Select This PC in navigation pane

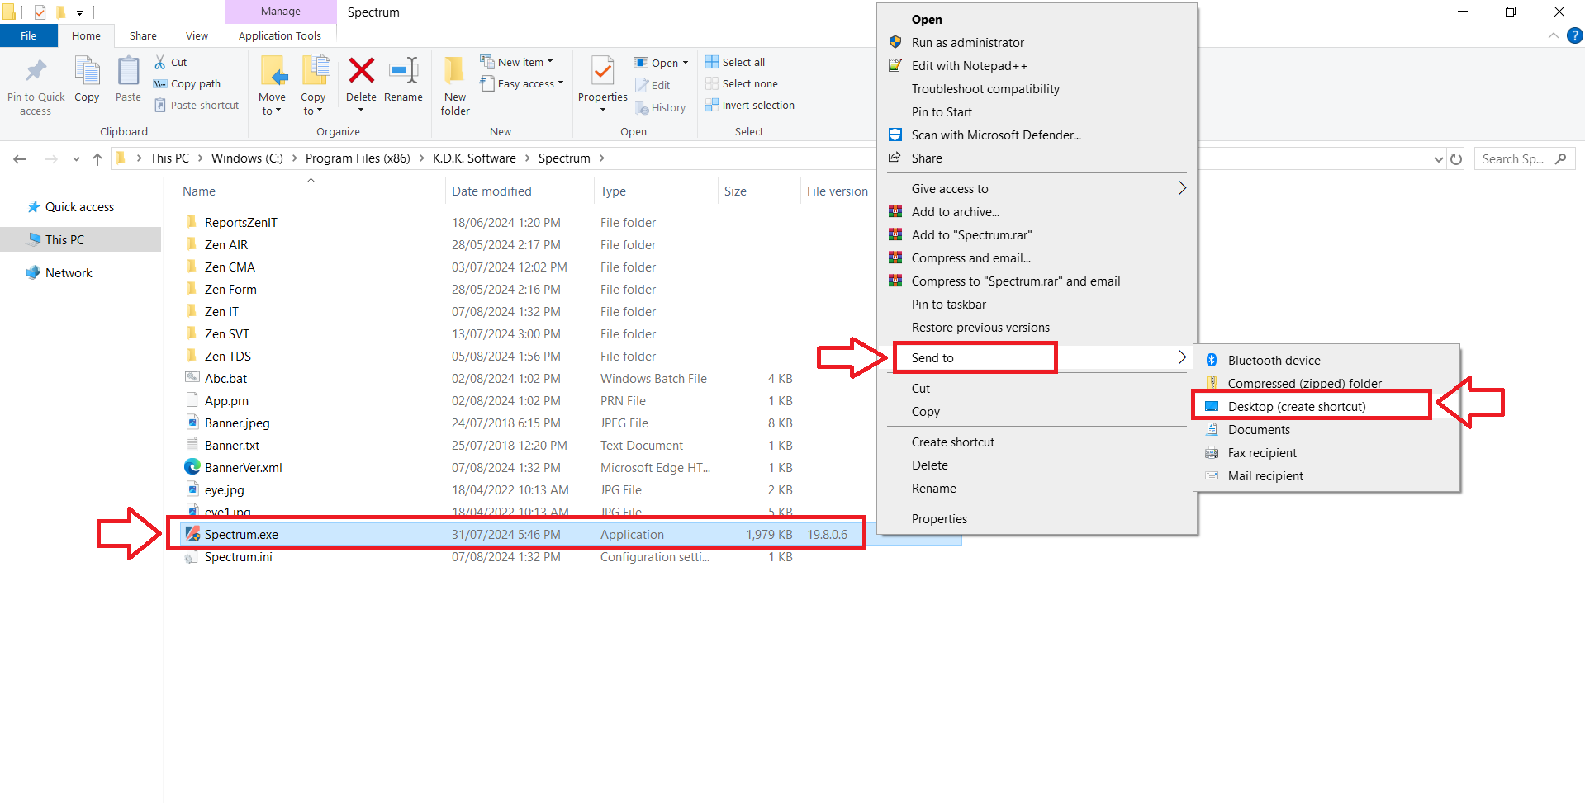pos(64,239)
